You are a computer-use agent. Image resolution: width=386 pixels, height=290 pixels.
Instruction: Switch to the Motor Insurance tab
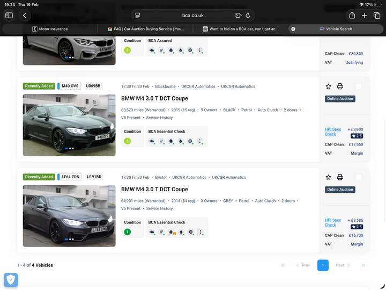point(54,29)
